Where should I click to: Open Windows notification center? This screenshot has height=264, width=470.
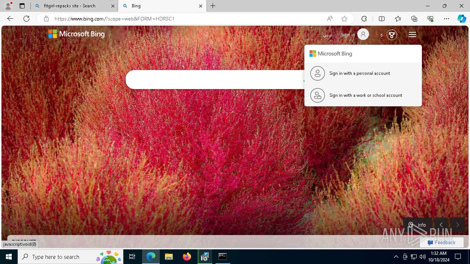[x=458, y=257]
